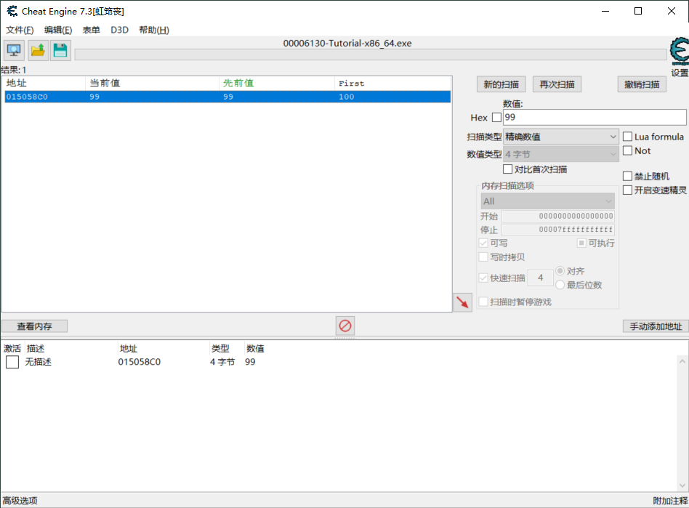Open the memory region All dropdown
The height and width of the screenshot is (508, 689).
click(x=547, y=201)
